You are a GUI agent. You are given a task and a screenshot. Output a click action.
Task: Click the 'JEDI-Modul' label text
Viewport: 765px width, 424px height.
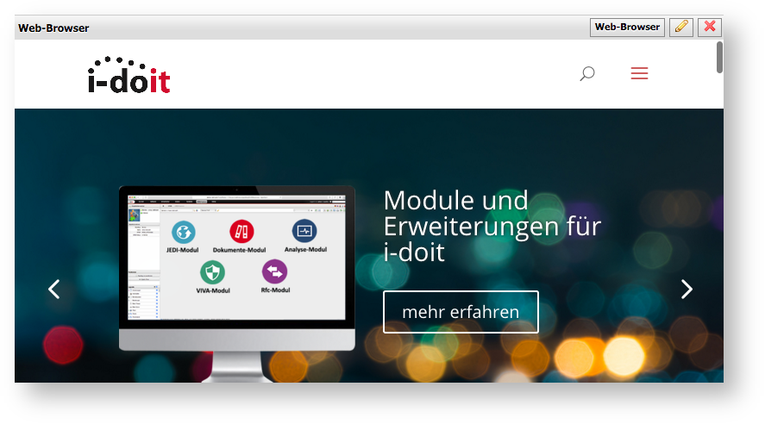point(183,250)
